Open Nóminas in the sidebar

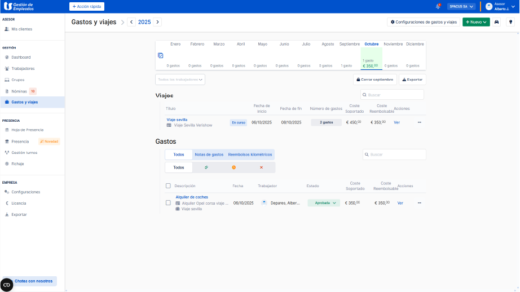coord(19,91)
